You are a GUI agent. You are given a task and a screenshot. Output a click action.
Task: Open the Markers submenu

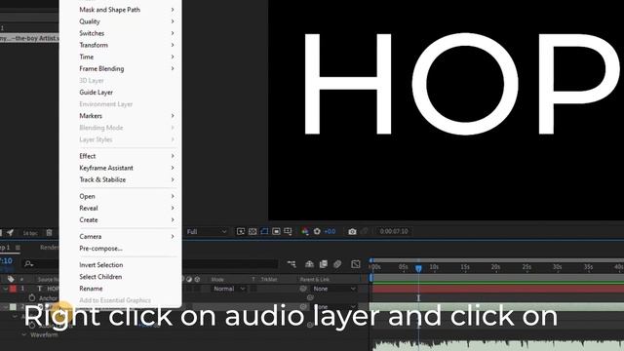pos(121,116)
